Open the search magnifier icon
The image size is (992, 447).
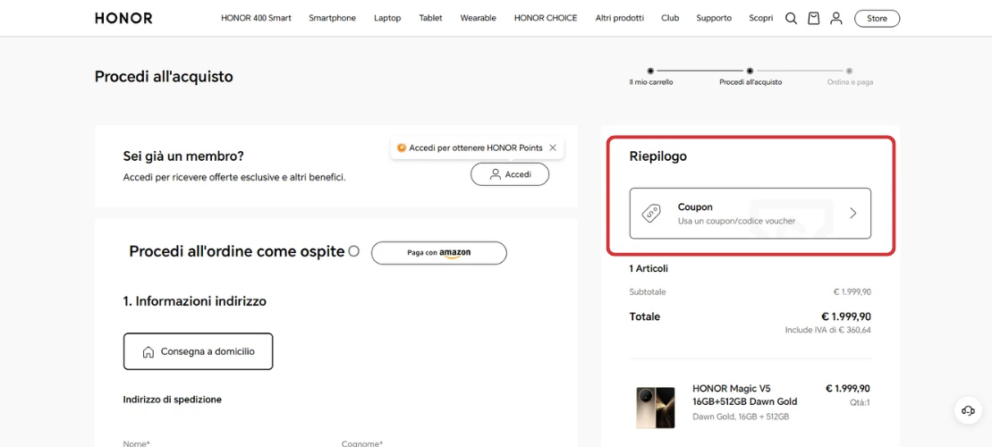coord(791,19)
